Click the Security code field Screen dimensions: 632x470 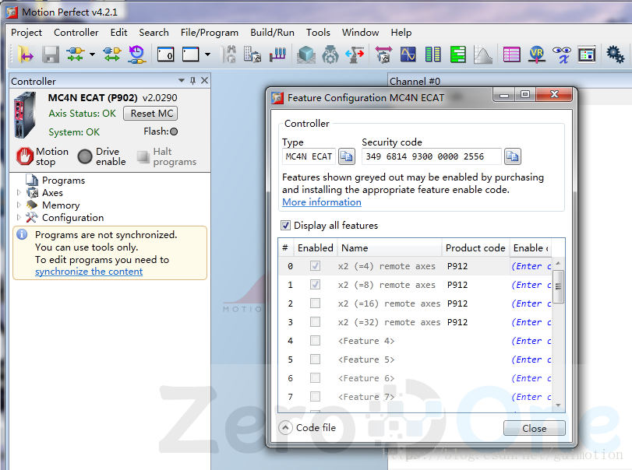coord(431,156)
